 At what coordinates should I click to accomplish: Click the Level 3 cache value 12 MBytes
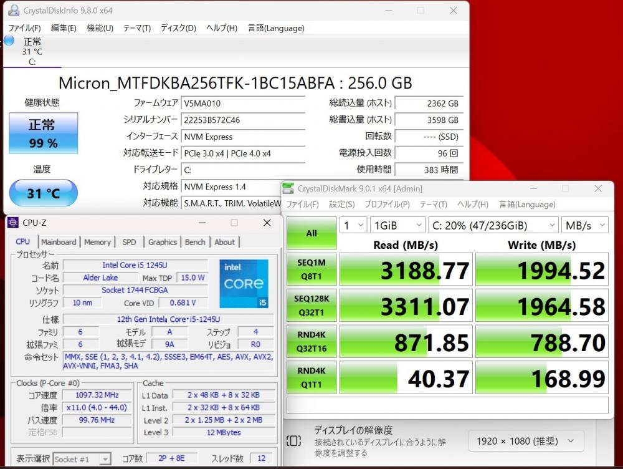click(x=224, y=432)
